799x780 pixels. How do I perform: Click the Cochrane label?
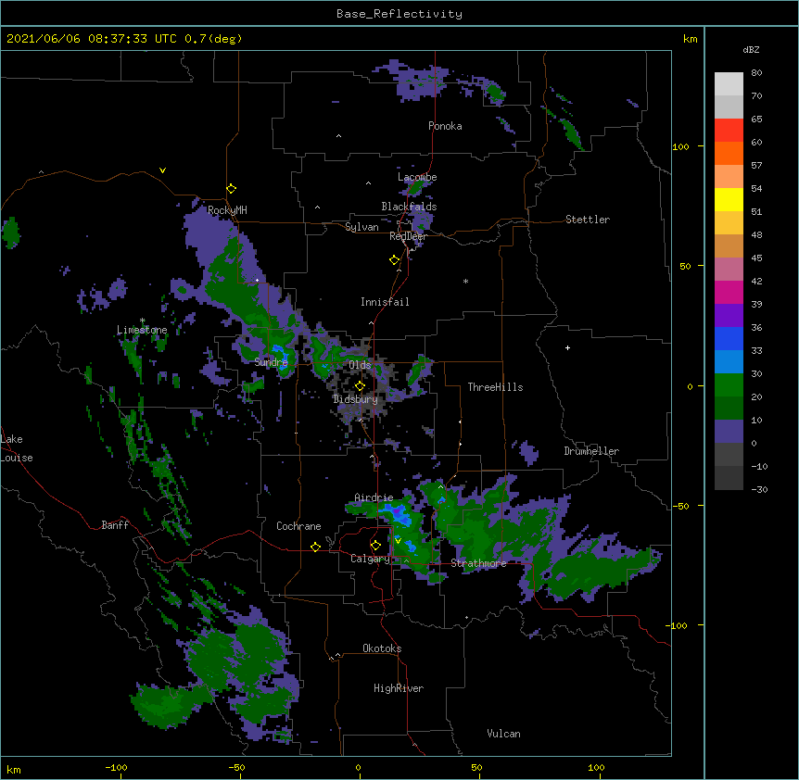click(298, 526)
